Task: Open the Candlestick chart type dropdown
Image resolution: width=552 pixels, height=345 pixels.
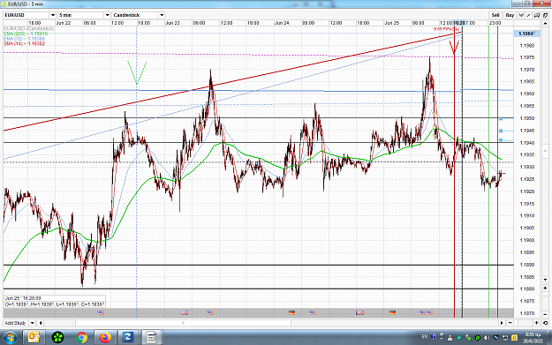Action: 162,15
